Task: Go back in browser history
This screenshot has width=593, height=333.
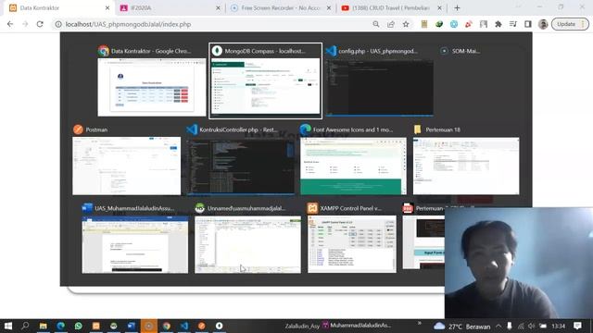Action: click(x=10, y=24)
